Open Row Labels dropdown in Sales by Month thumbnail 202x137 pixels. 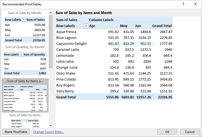click(24, 20)
